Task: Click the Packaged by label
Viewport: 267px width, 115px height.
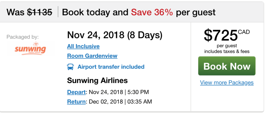Action: tap(23, 37)
